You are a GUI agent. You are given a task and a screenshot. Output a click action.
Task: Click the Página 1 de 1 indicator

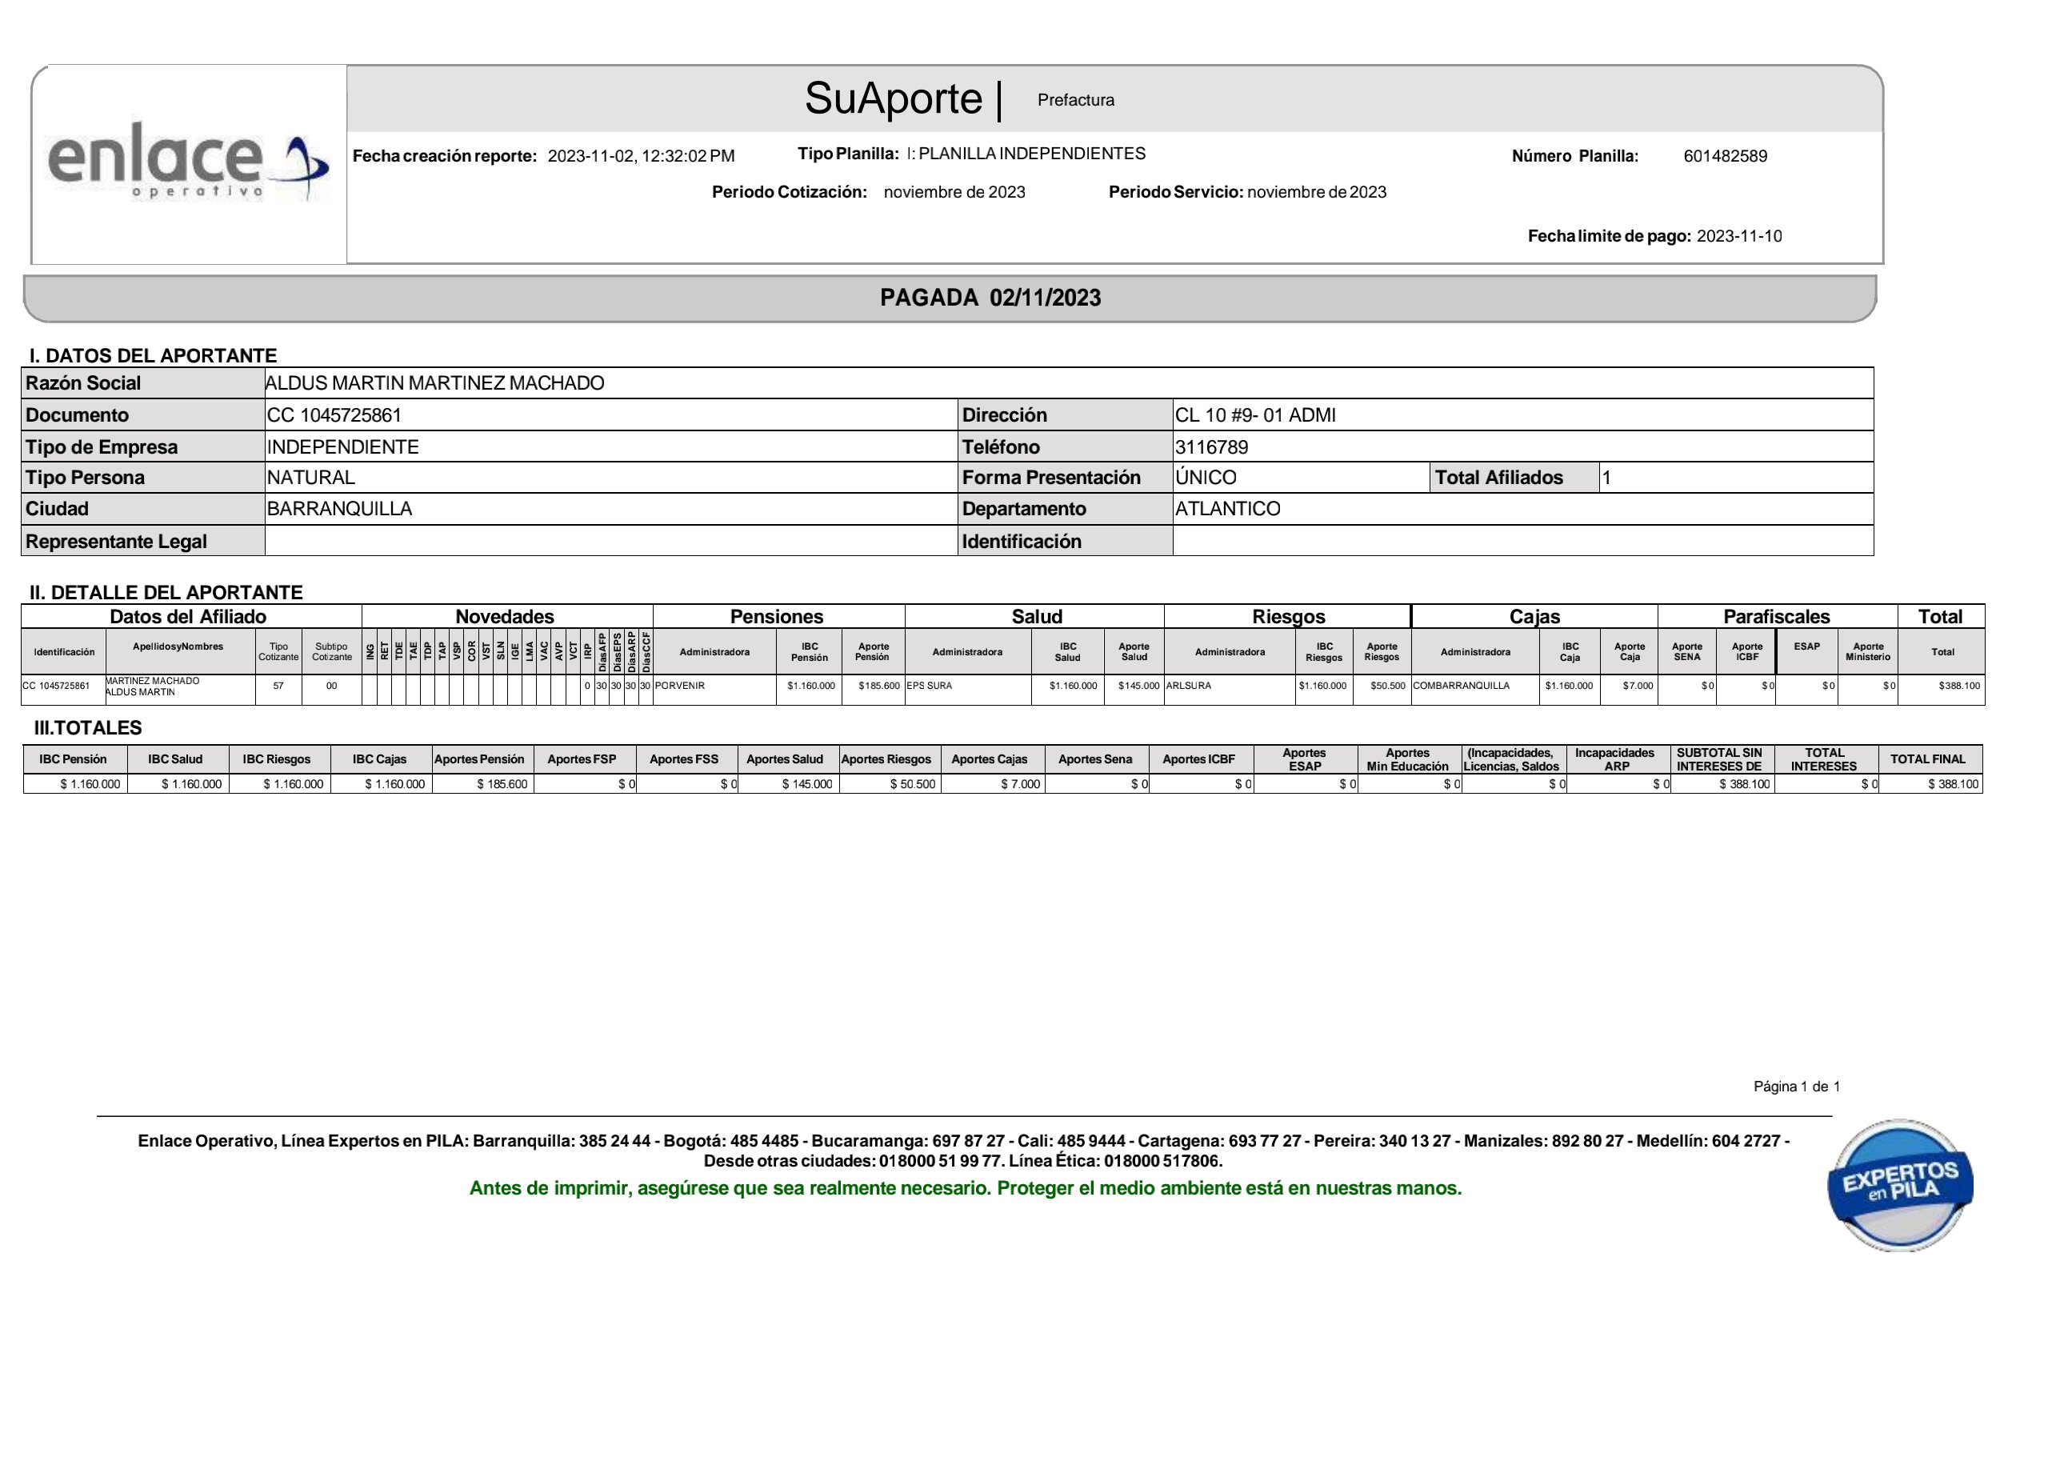pos(1796,1087)
